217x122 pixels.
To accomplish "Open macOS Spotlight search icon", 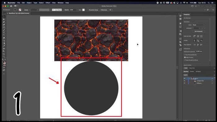I will 209,3.
